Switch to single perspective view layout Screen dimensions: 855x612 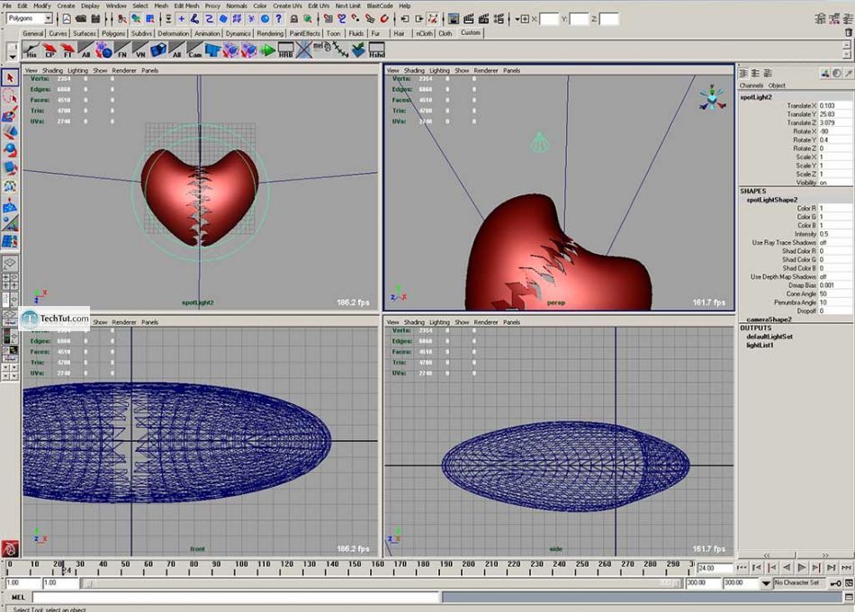coord(10,264)
